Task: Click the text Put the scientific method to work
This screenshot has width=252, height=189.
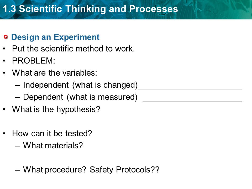Action: 73,49
